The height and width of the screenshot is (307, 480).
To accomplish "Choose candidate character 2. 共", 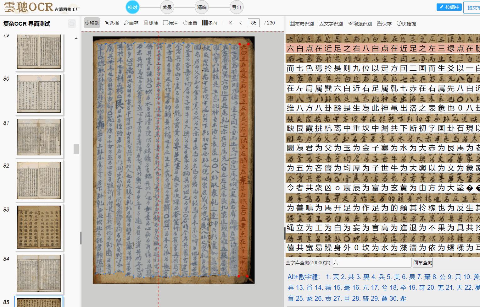I will (348, 277).
